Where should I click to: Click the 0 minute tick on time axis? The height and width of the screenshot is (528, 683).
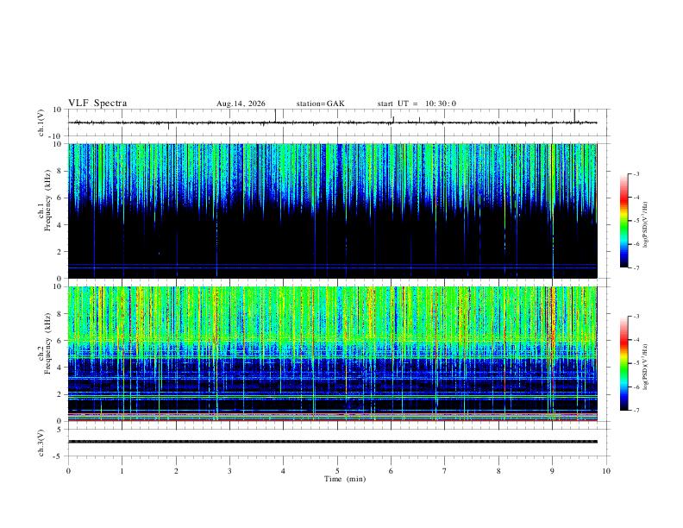click(x=68, y=471)
